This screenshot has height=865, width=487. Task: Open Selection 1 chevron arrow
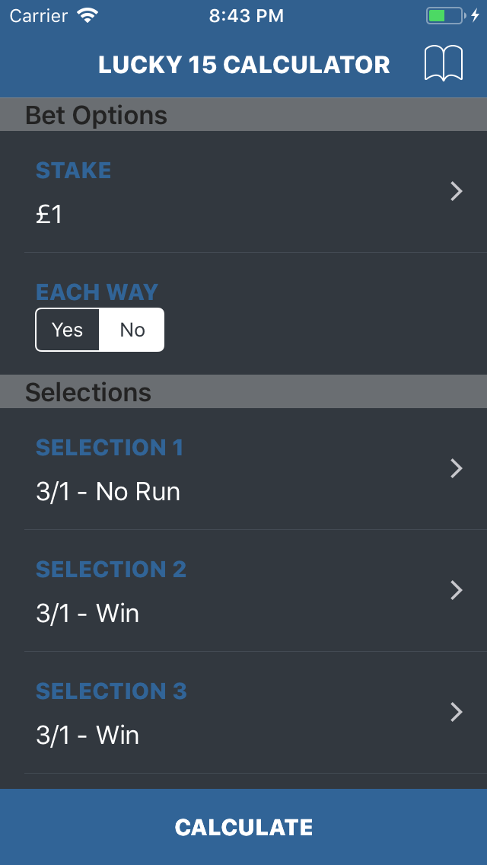[x=456, y=468]
